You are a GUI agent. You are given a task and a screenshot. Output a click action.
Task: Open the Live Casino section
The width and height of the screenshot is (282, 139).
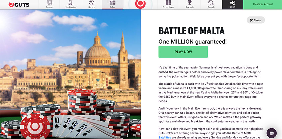click(70, 5)
